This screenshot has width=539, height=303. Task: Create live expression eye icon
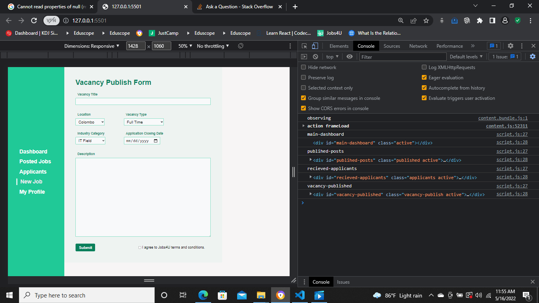point(350,57)
